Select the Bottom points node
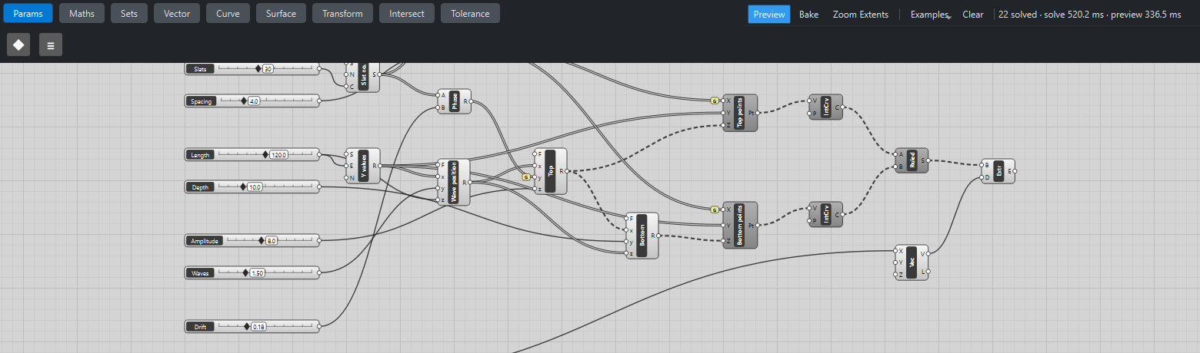Screen dimensions: 1200x353 741,225
